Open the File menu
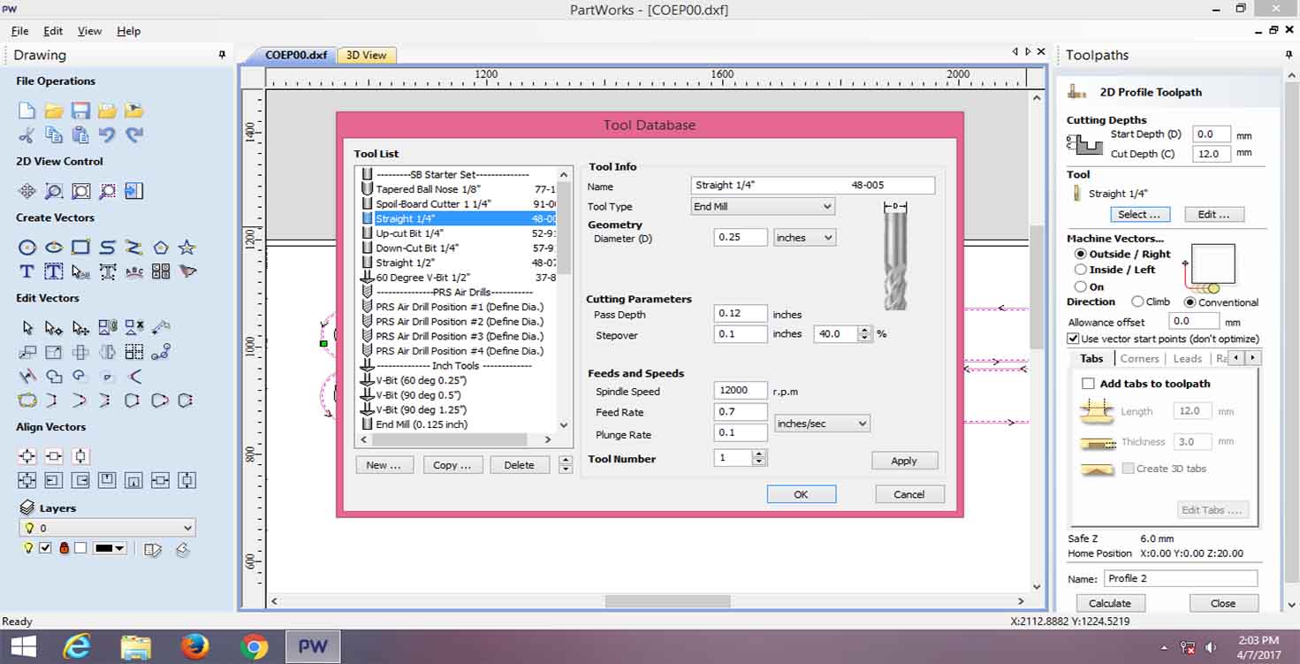 (19, 31)
